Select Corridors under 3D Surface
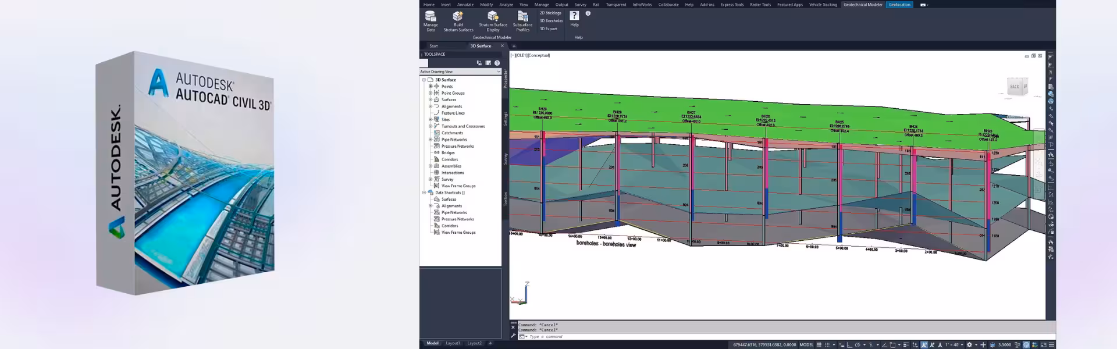The width and height of the screenshot is (1117, 349). (x=450, y=159)
